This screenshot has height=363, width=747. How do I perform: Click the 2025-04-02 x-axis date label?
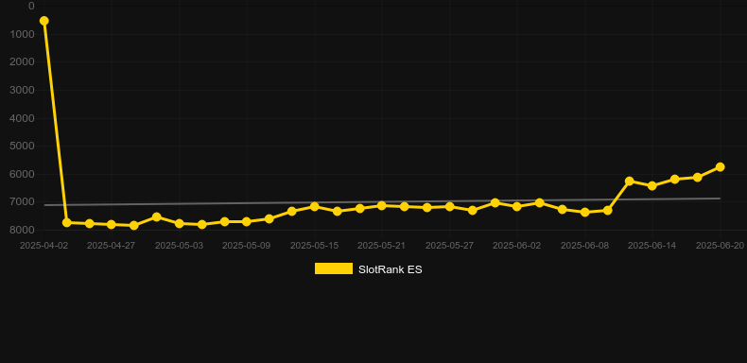click(x=43, y=246)
